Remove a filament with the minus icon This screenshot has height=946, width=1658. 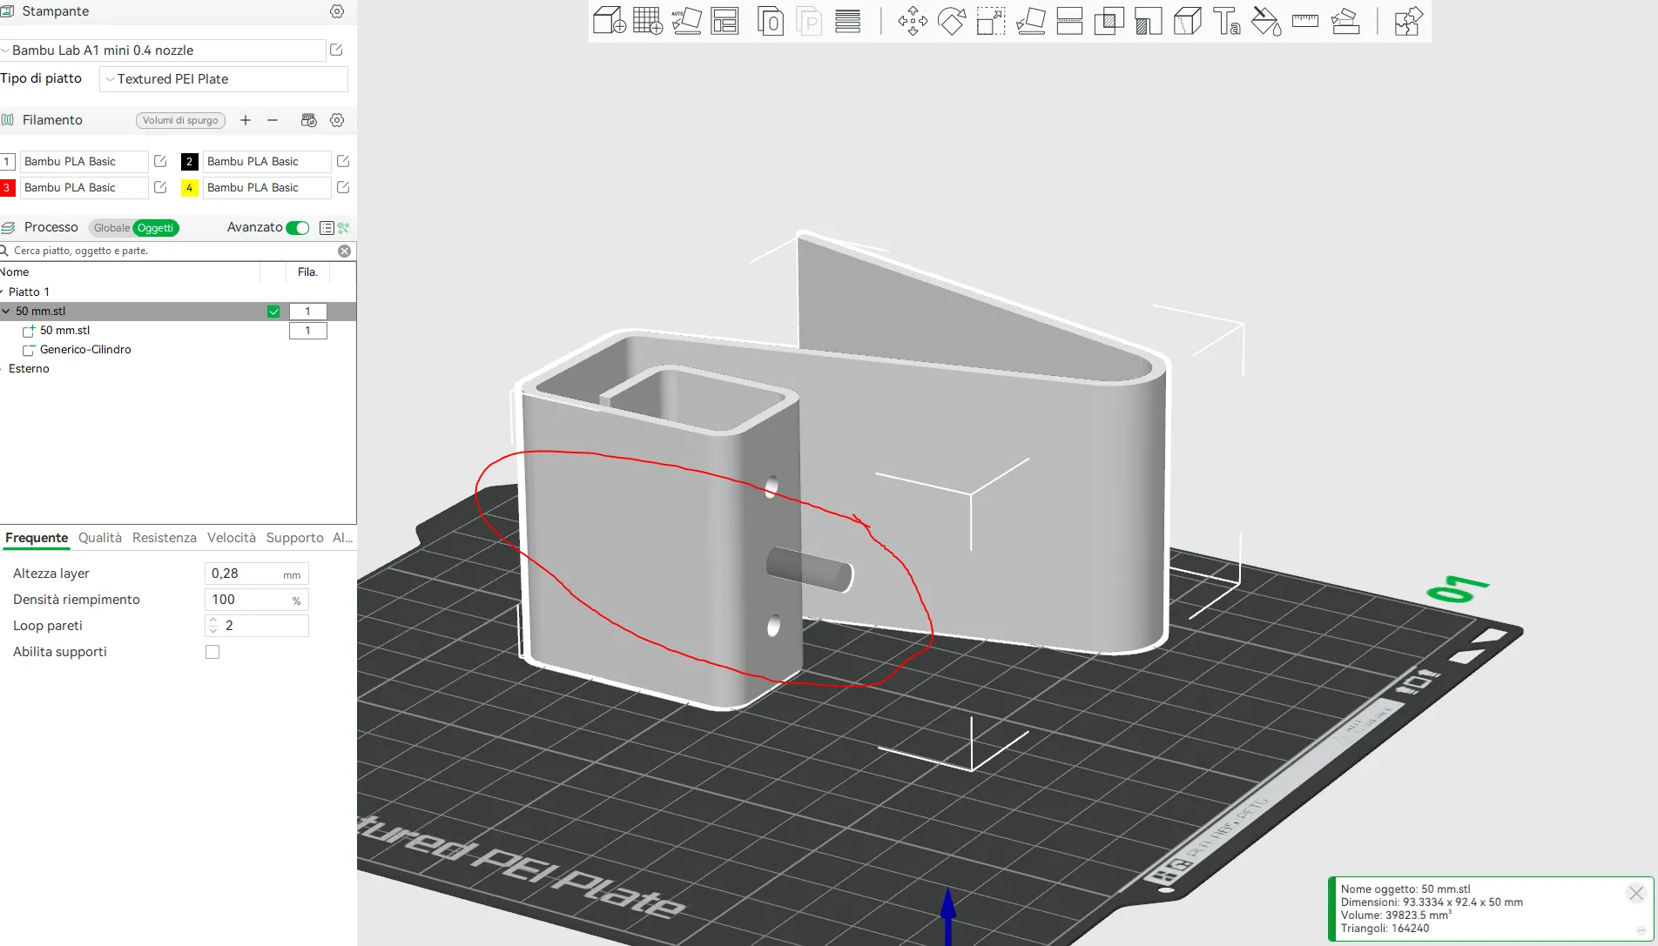(x=273, y=120)
